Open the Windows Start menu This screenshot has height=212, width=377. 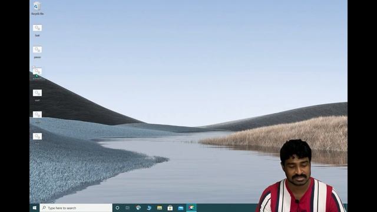35,208
